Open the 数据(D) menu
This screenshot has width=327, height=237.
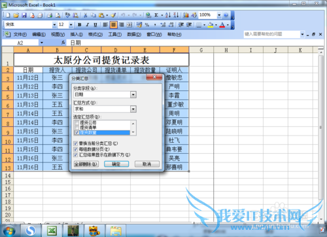pos(134,35)
